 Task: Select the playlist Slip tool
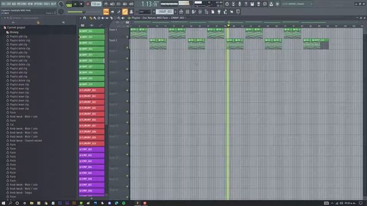pos(107,18)
